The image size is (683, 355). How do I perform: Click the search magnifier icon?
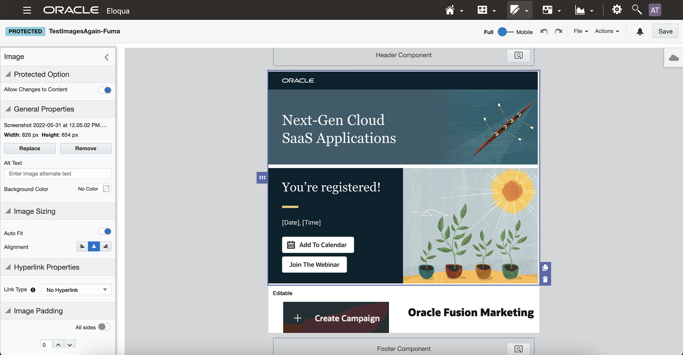[636, 9]
